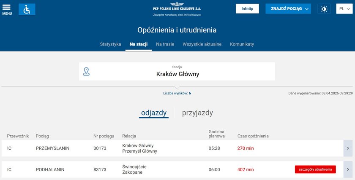Viewport: 355px width, 180px height.
Task: Show odjazdy departures list
Action: click(x=154, y=113)
